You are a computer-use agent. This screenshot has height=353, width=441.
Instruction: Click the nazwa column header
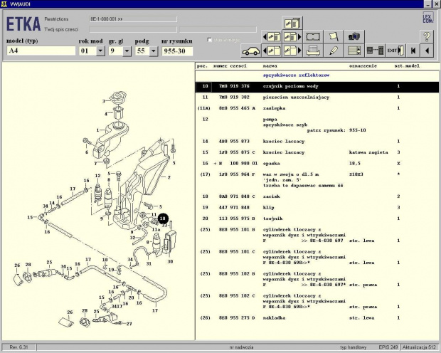point(270,66)
